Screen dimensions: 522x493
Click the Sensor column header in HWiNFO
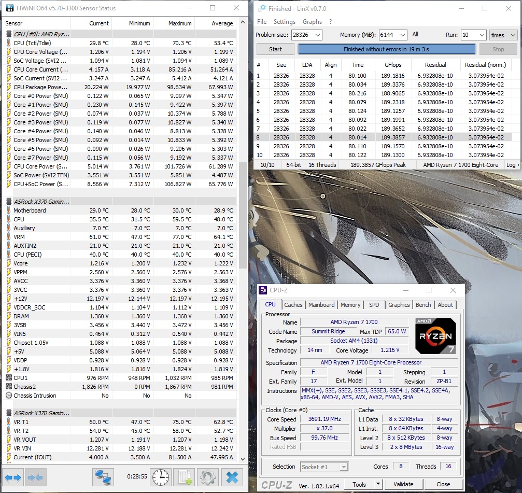[37, 23]
